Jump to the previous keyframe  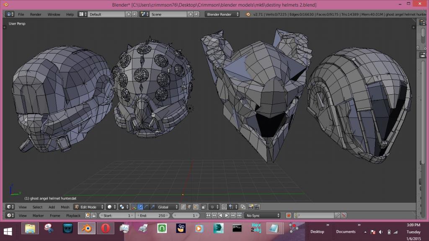tap(214, 215)
